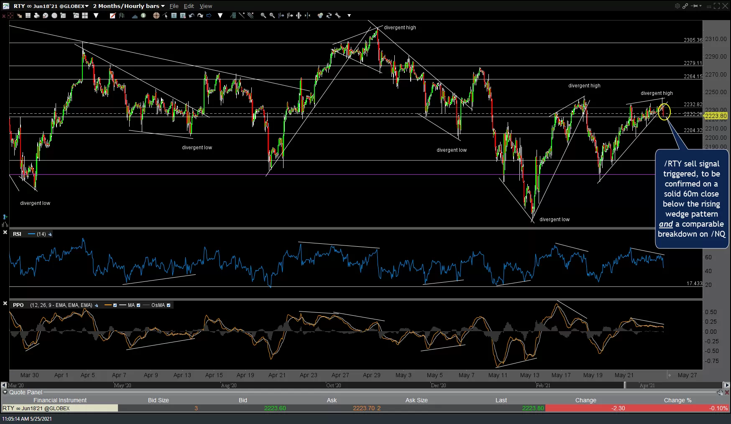Viewport: 731px width, 424px height.
Task: Select the bar chart type icon
Action: pos(122,15)
